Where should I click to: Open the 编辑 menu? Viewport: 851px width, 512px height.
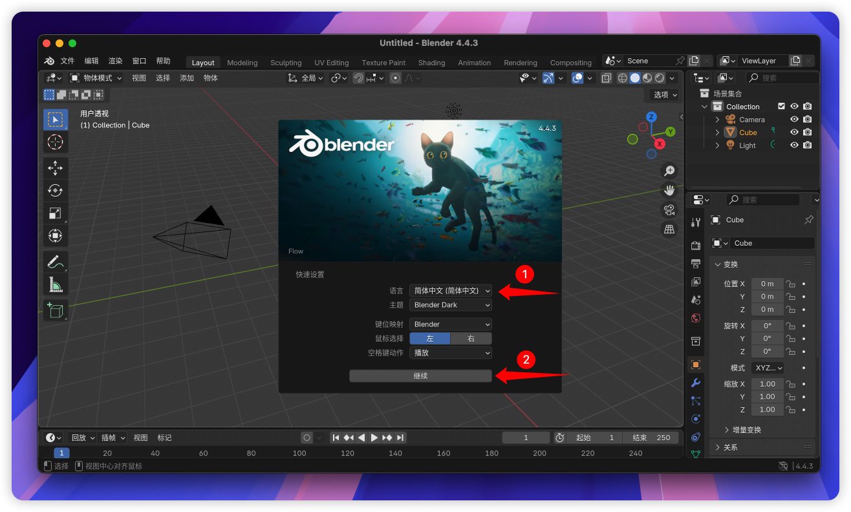pyautogui.click(x=92, y=61)
